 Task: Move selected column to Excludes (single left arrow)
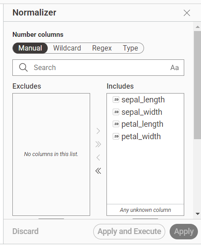click(98, 157)
